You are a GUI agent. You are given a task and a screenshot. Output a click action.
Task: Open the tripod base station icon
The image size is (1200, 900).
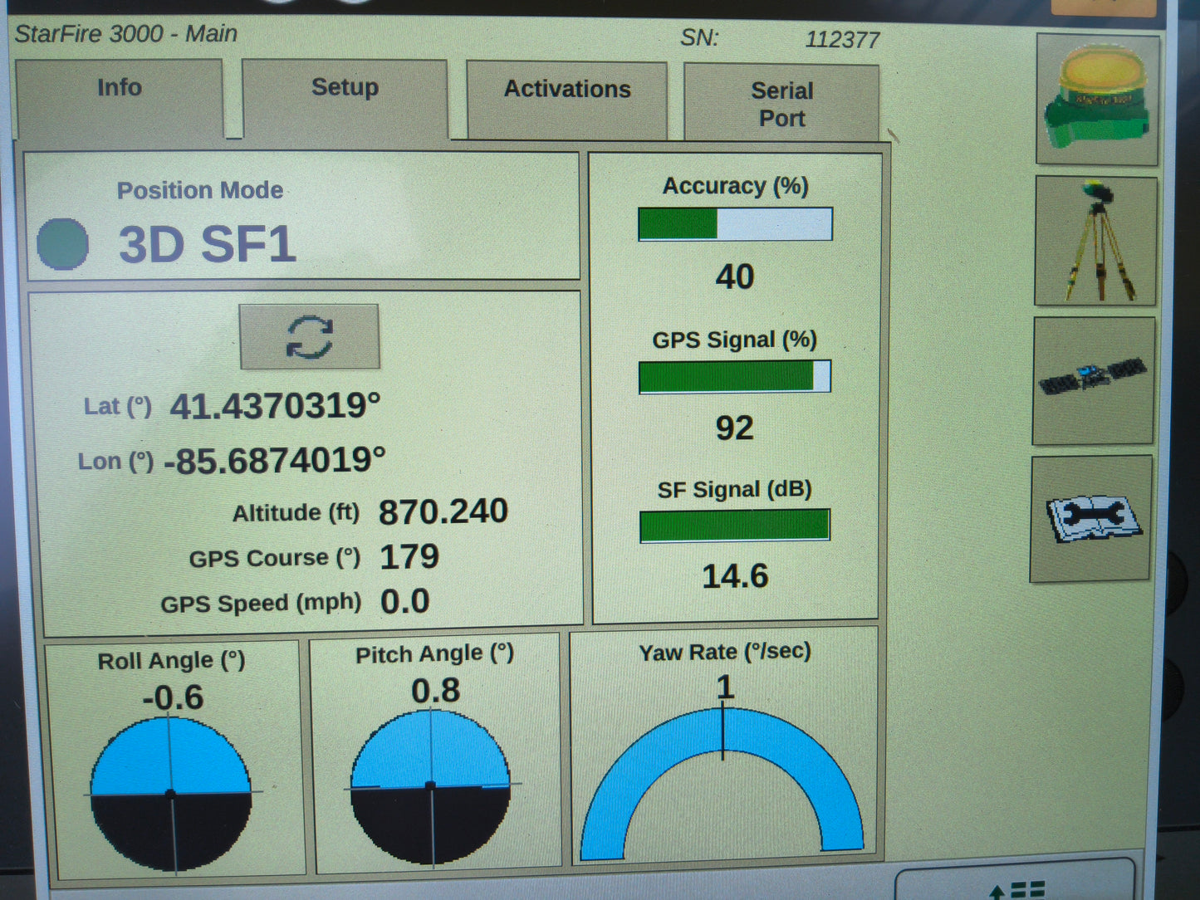(1095, 241)
